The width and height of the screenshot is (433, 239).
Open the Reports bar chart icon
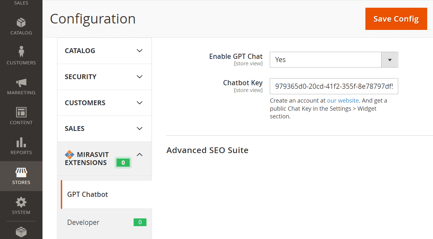[21, 142]
